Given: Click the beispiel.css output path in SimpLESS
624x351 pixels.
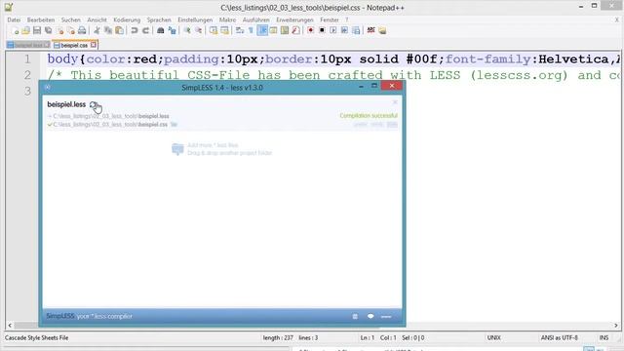Looking at the screenshot, I should (110, 125).
